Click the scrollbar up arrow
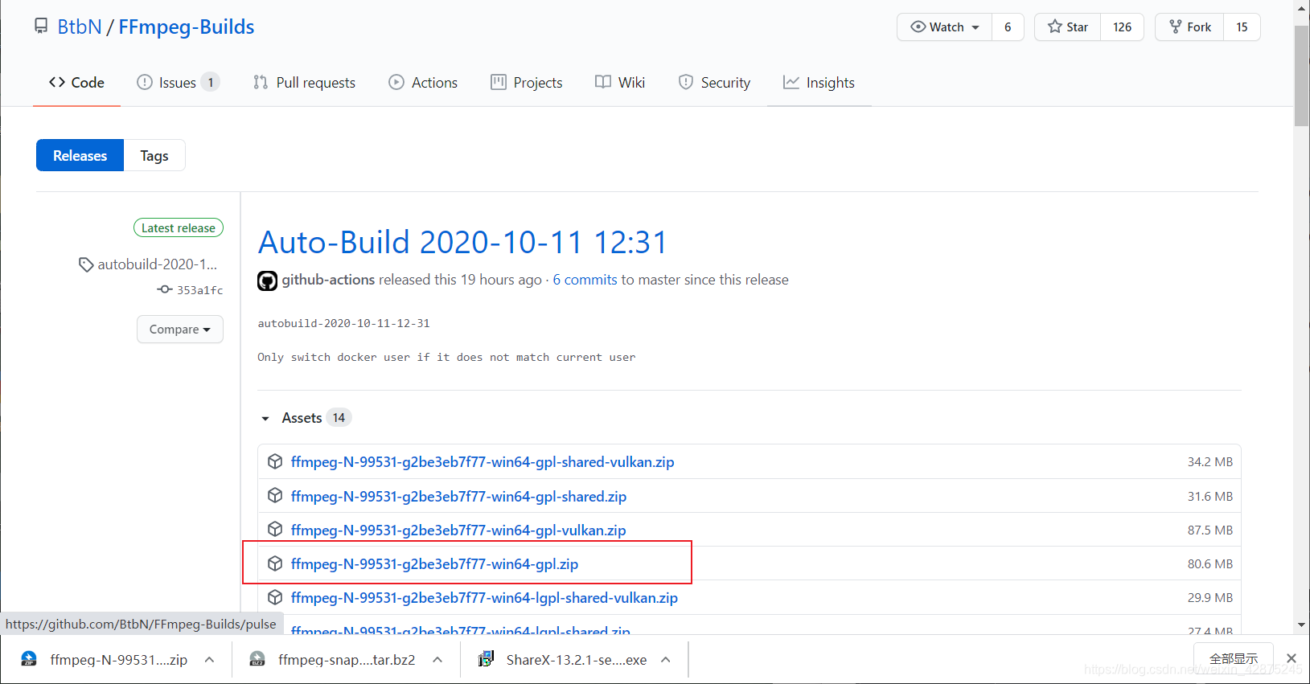The image size is (1310, 684). (1302, 7)
